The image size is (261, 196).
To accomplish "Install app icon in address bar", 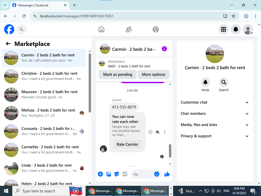I will 225,16.
